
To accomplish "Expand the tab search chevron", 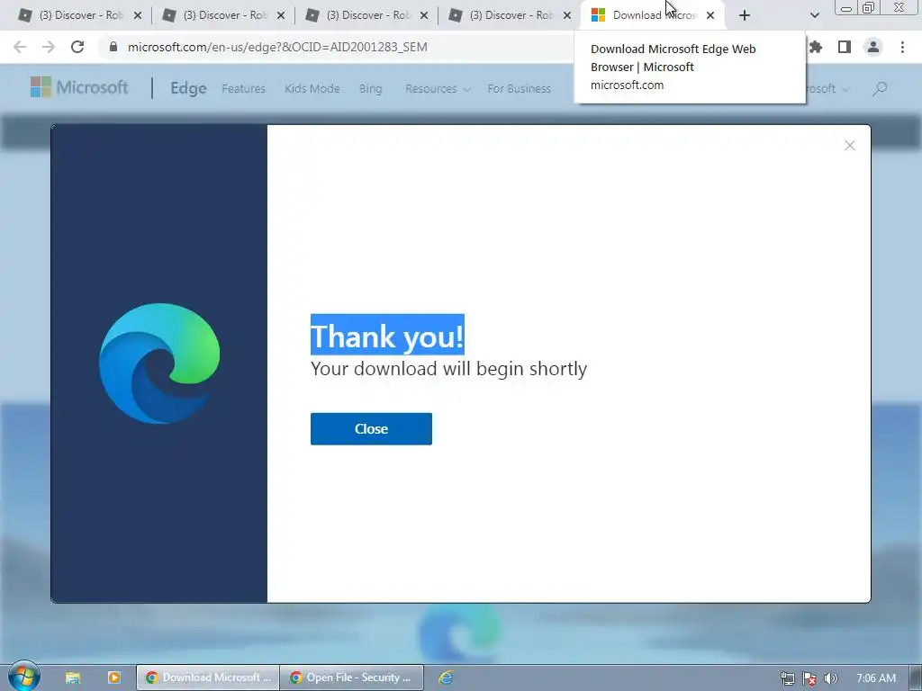I will (814, 15).
